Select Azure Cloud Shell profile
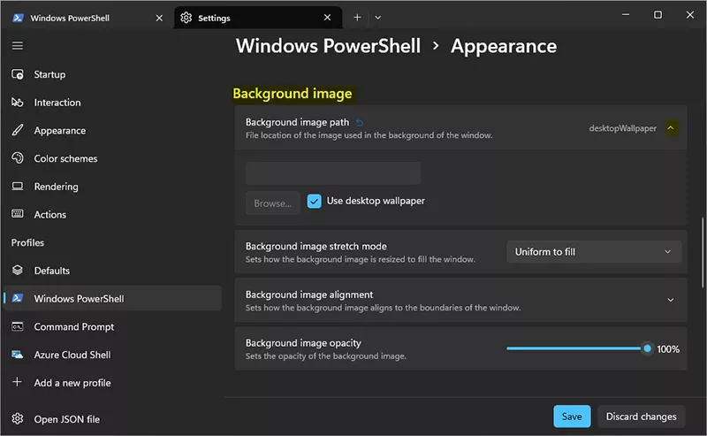 113,355
